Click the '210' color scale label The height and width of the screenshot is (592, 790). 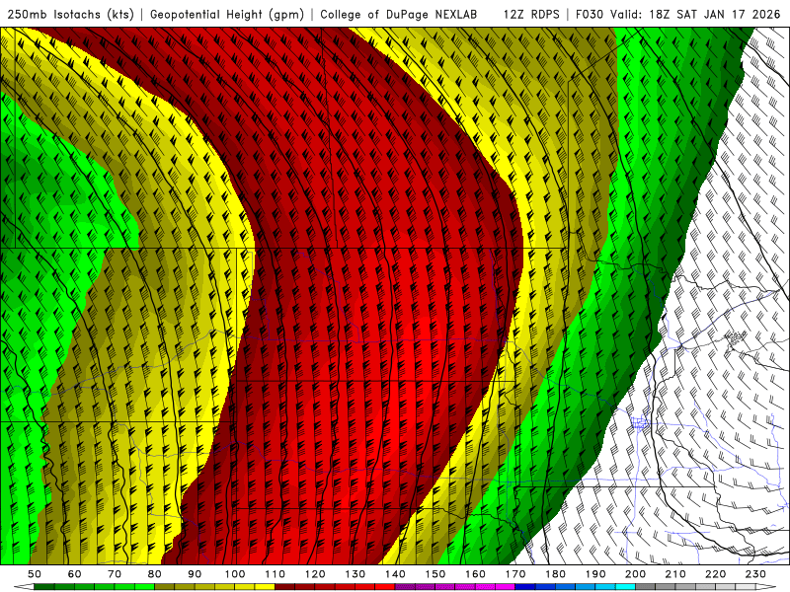click(x=675, y=574)
